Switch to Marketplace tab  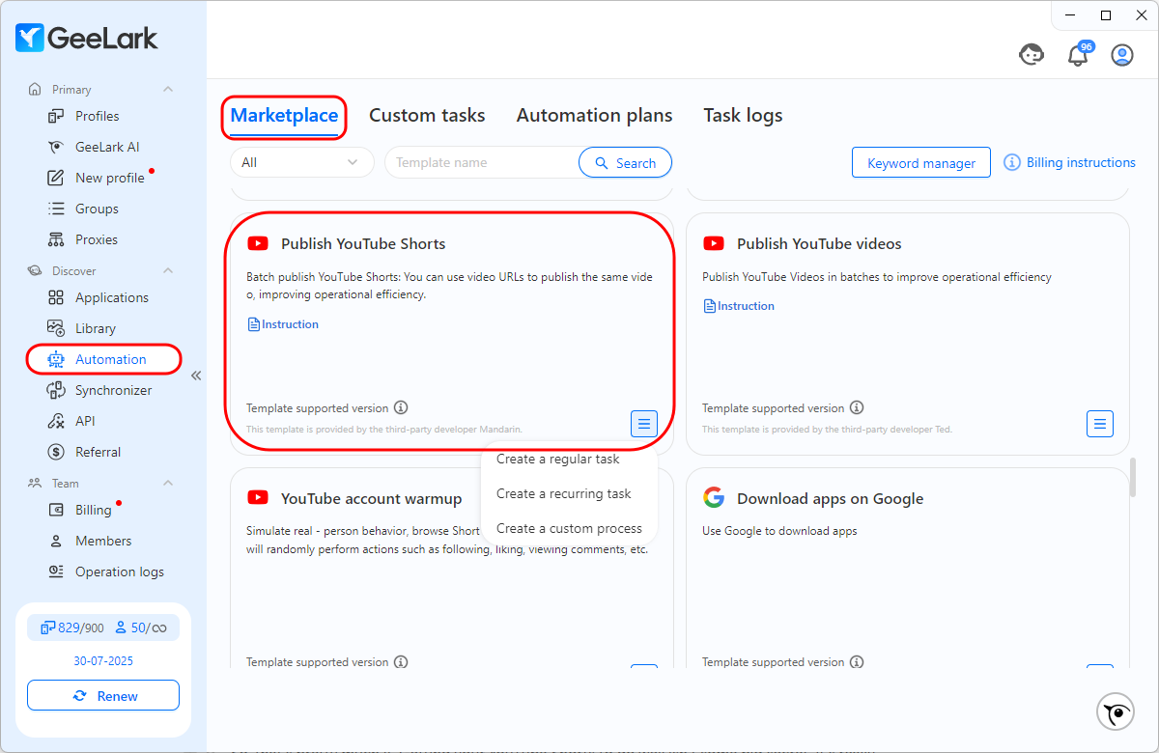284,116
